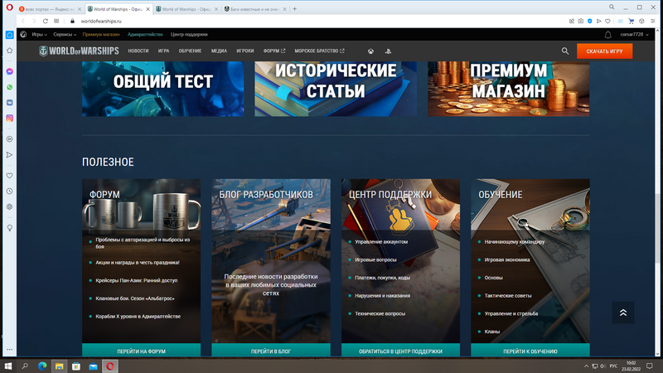The width and height of the screenshot is (663, 373).
Task: Expand the Игры dropdown
Action: click(x=39, y=34)
